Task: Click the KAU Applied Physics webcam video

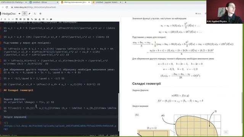Action: click(x=225, y=12)
